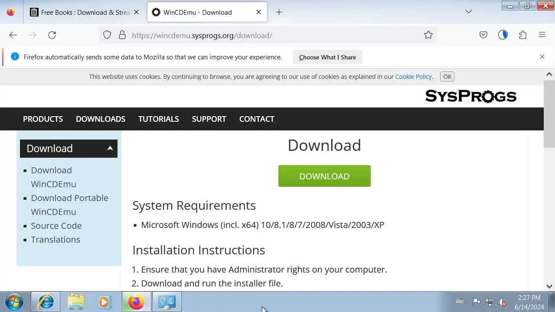Image resolution: width=555 pixels, height=312 pixels.
Task: Accept cookies with the OK button
Action: tap(447, 77)
